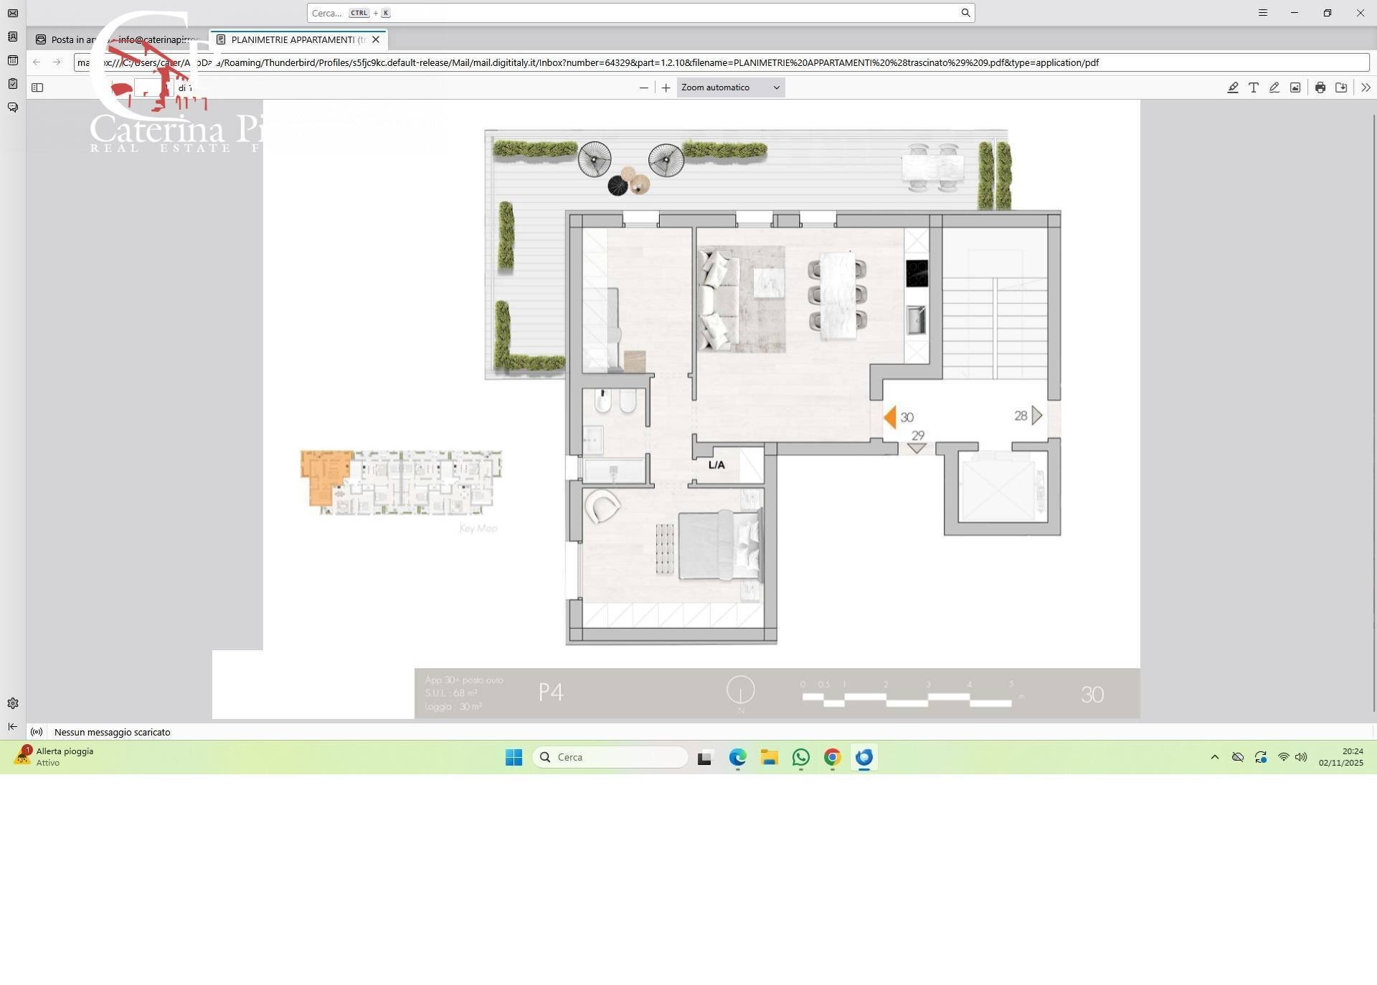Switch to the Posta in arrivo tab

tap(68, 39)
